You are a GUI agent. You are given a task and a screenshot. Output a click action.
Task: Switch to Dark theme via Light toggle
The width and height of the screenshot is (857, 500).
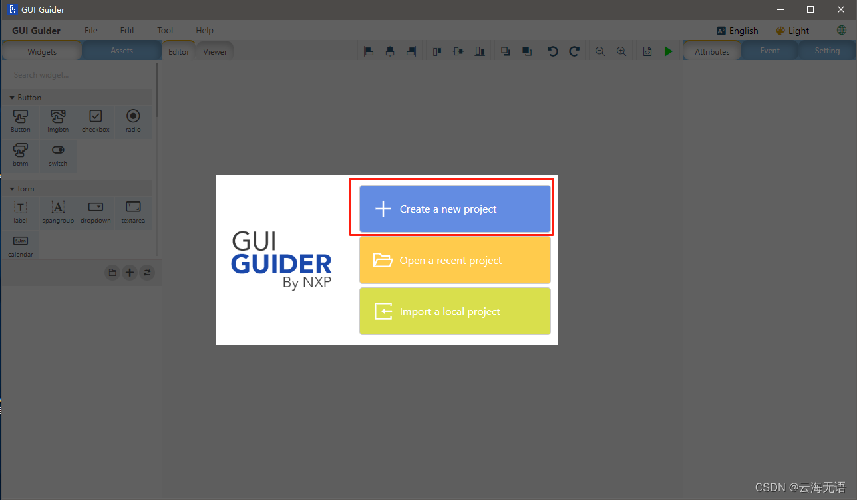[792, 30]
